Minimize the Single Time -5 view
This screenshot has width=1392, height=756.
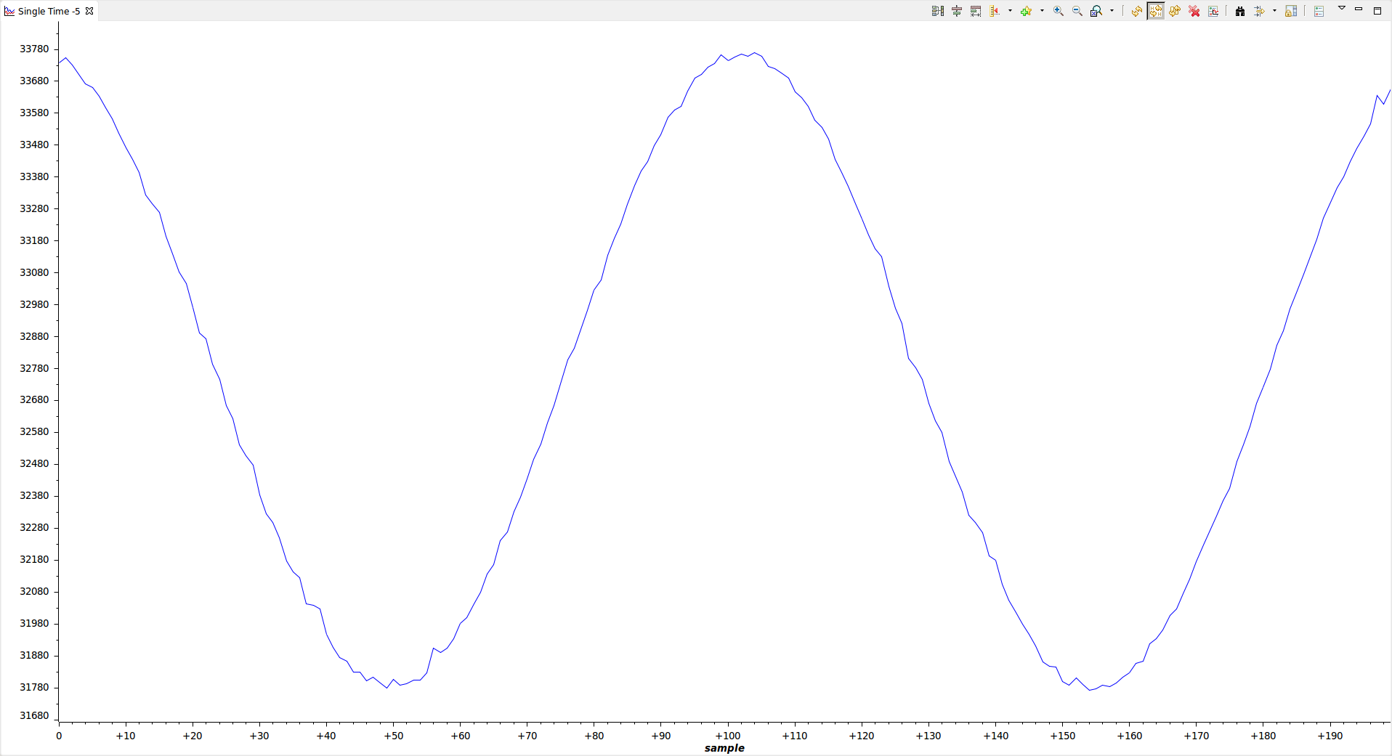tap(1359, 9)
